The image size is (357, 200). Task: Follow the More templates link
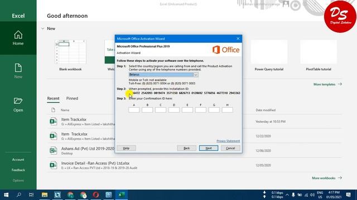[327, 84]
